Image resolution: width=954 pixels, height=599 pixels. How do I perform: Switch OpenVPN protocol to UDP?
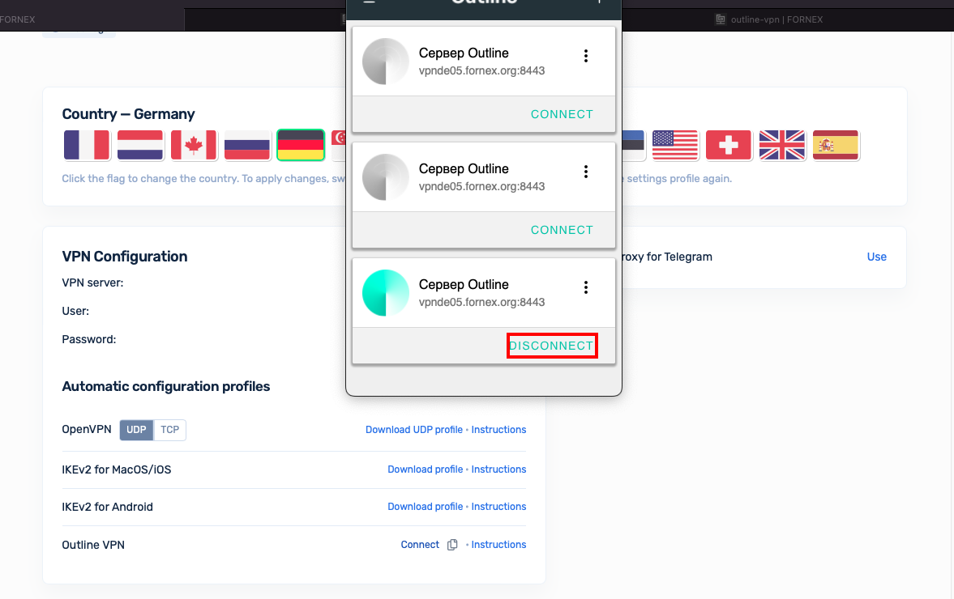[136, 430]
